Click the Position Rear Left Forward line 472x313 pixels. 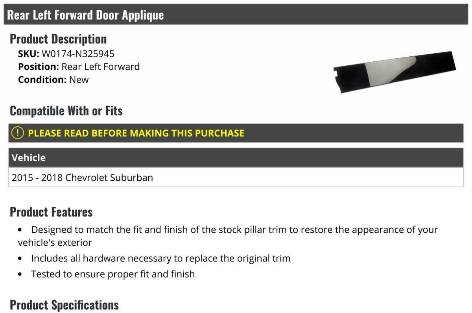pyautogui.click(x=79, y=67)
